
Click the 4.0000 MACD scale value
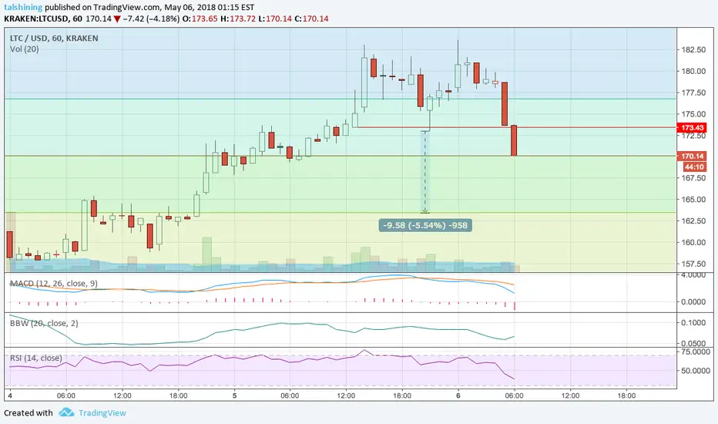(693, 275)
